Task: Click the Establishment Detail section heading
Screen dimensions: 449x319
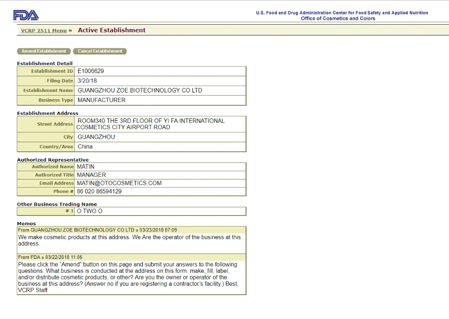Action: click(44, 63)
